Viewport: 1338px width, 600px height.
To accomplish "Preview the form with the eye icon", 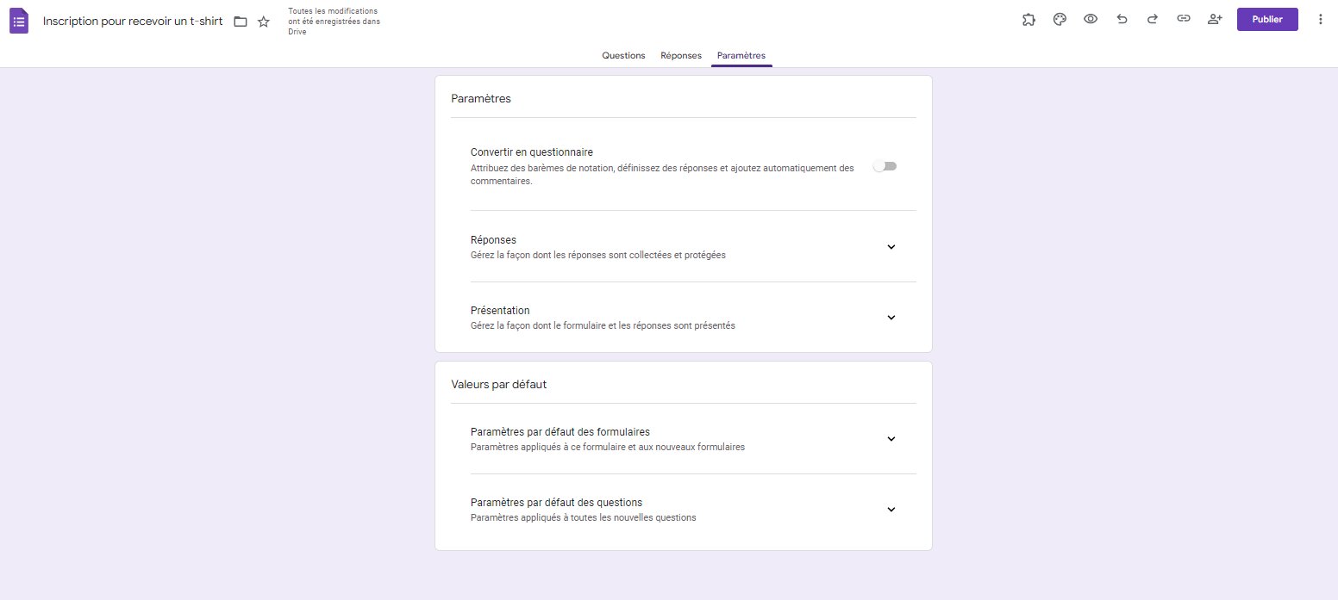I will [x=1091, y=18].
